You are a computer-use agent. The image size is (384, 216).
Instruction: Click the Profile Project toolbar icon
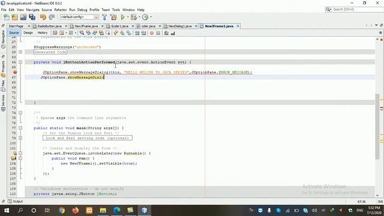pyautogui.click(x=145, y=17)
